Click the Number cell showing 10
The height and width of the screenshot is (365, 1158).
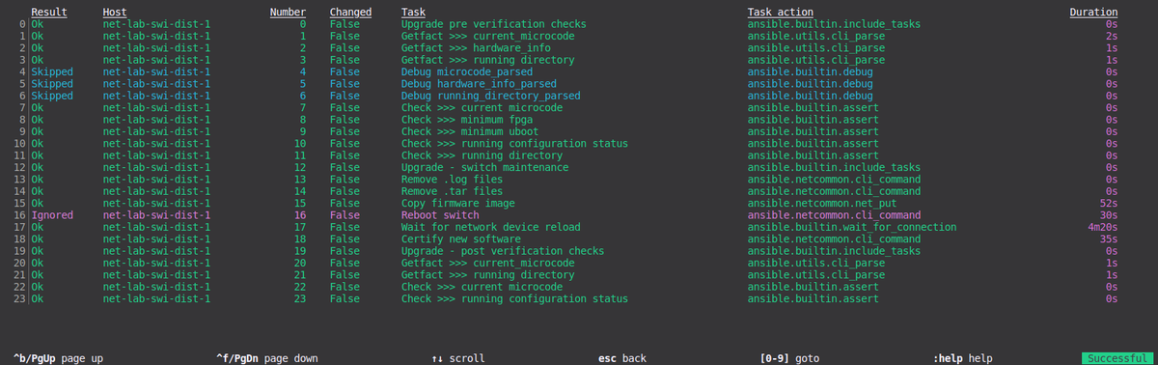(300, 143)
